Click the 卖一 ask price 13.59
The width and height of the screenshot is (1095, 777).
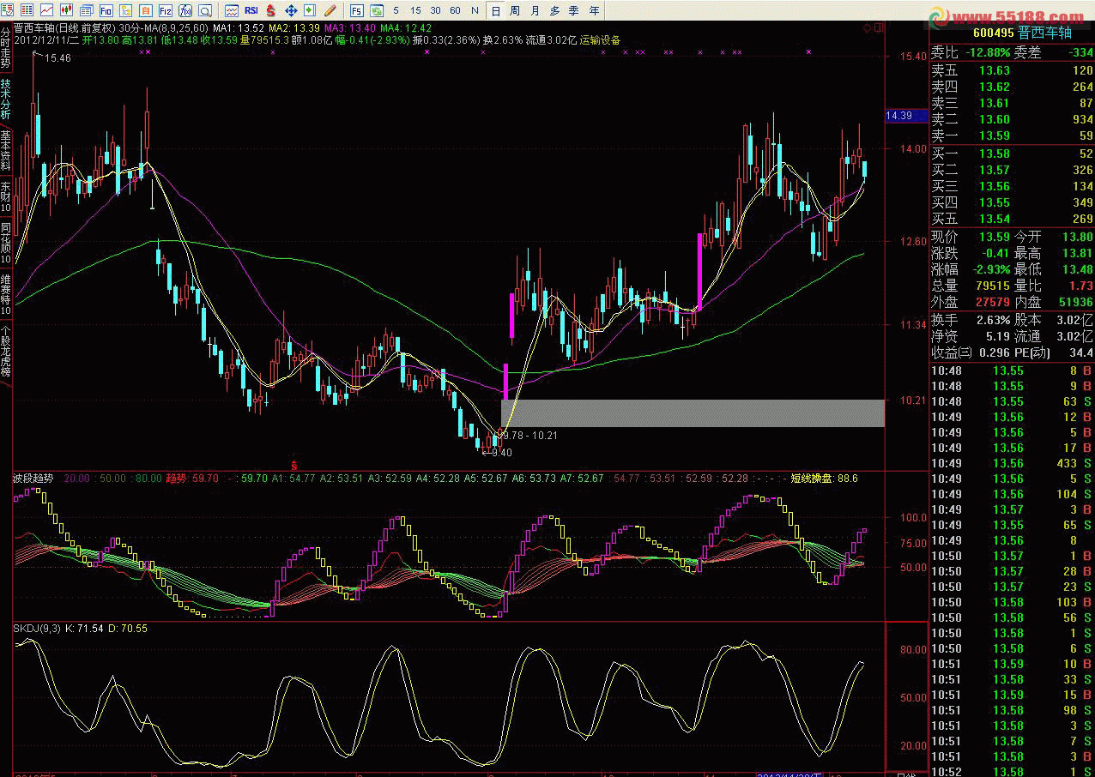click(995, 136)
